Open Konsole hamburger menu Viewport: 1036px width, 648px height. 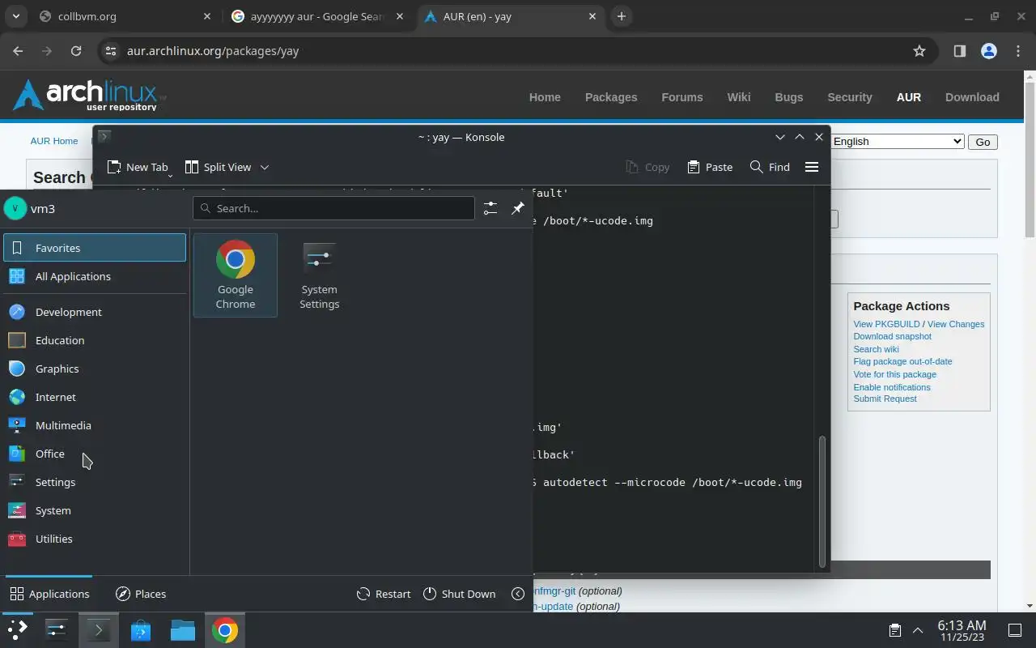812,167
